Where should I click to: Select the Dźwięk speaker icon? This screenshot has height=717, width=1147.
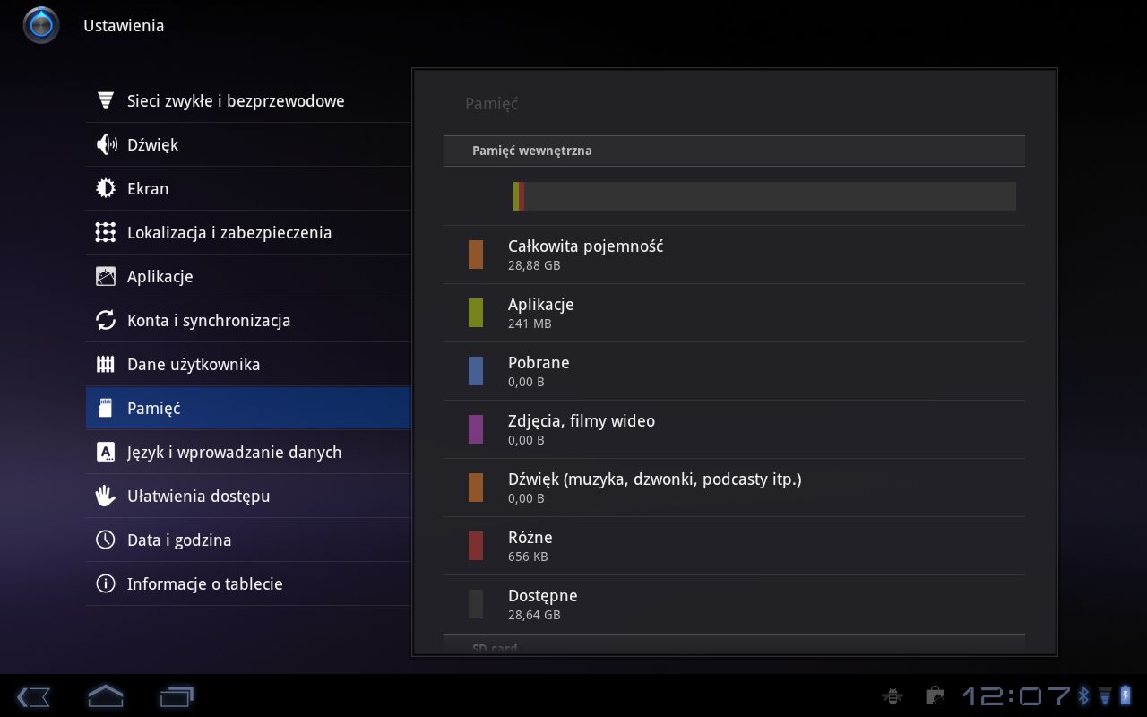click(106, 144)
